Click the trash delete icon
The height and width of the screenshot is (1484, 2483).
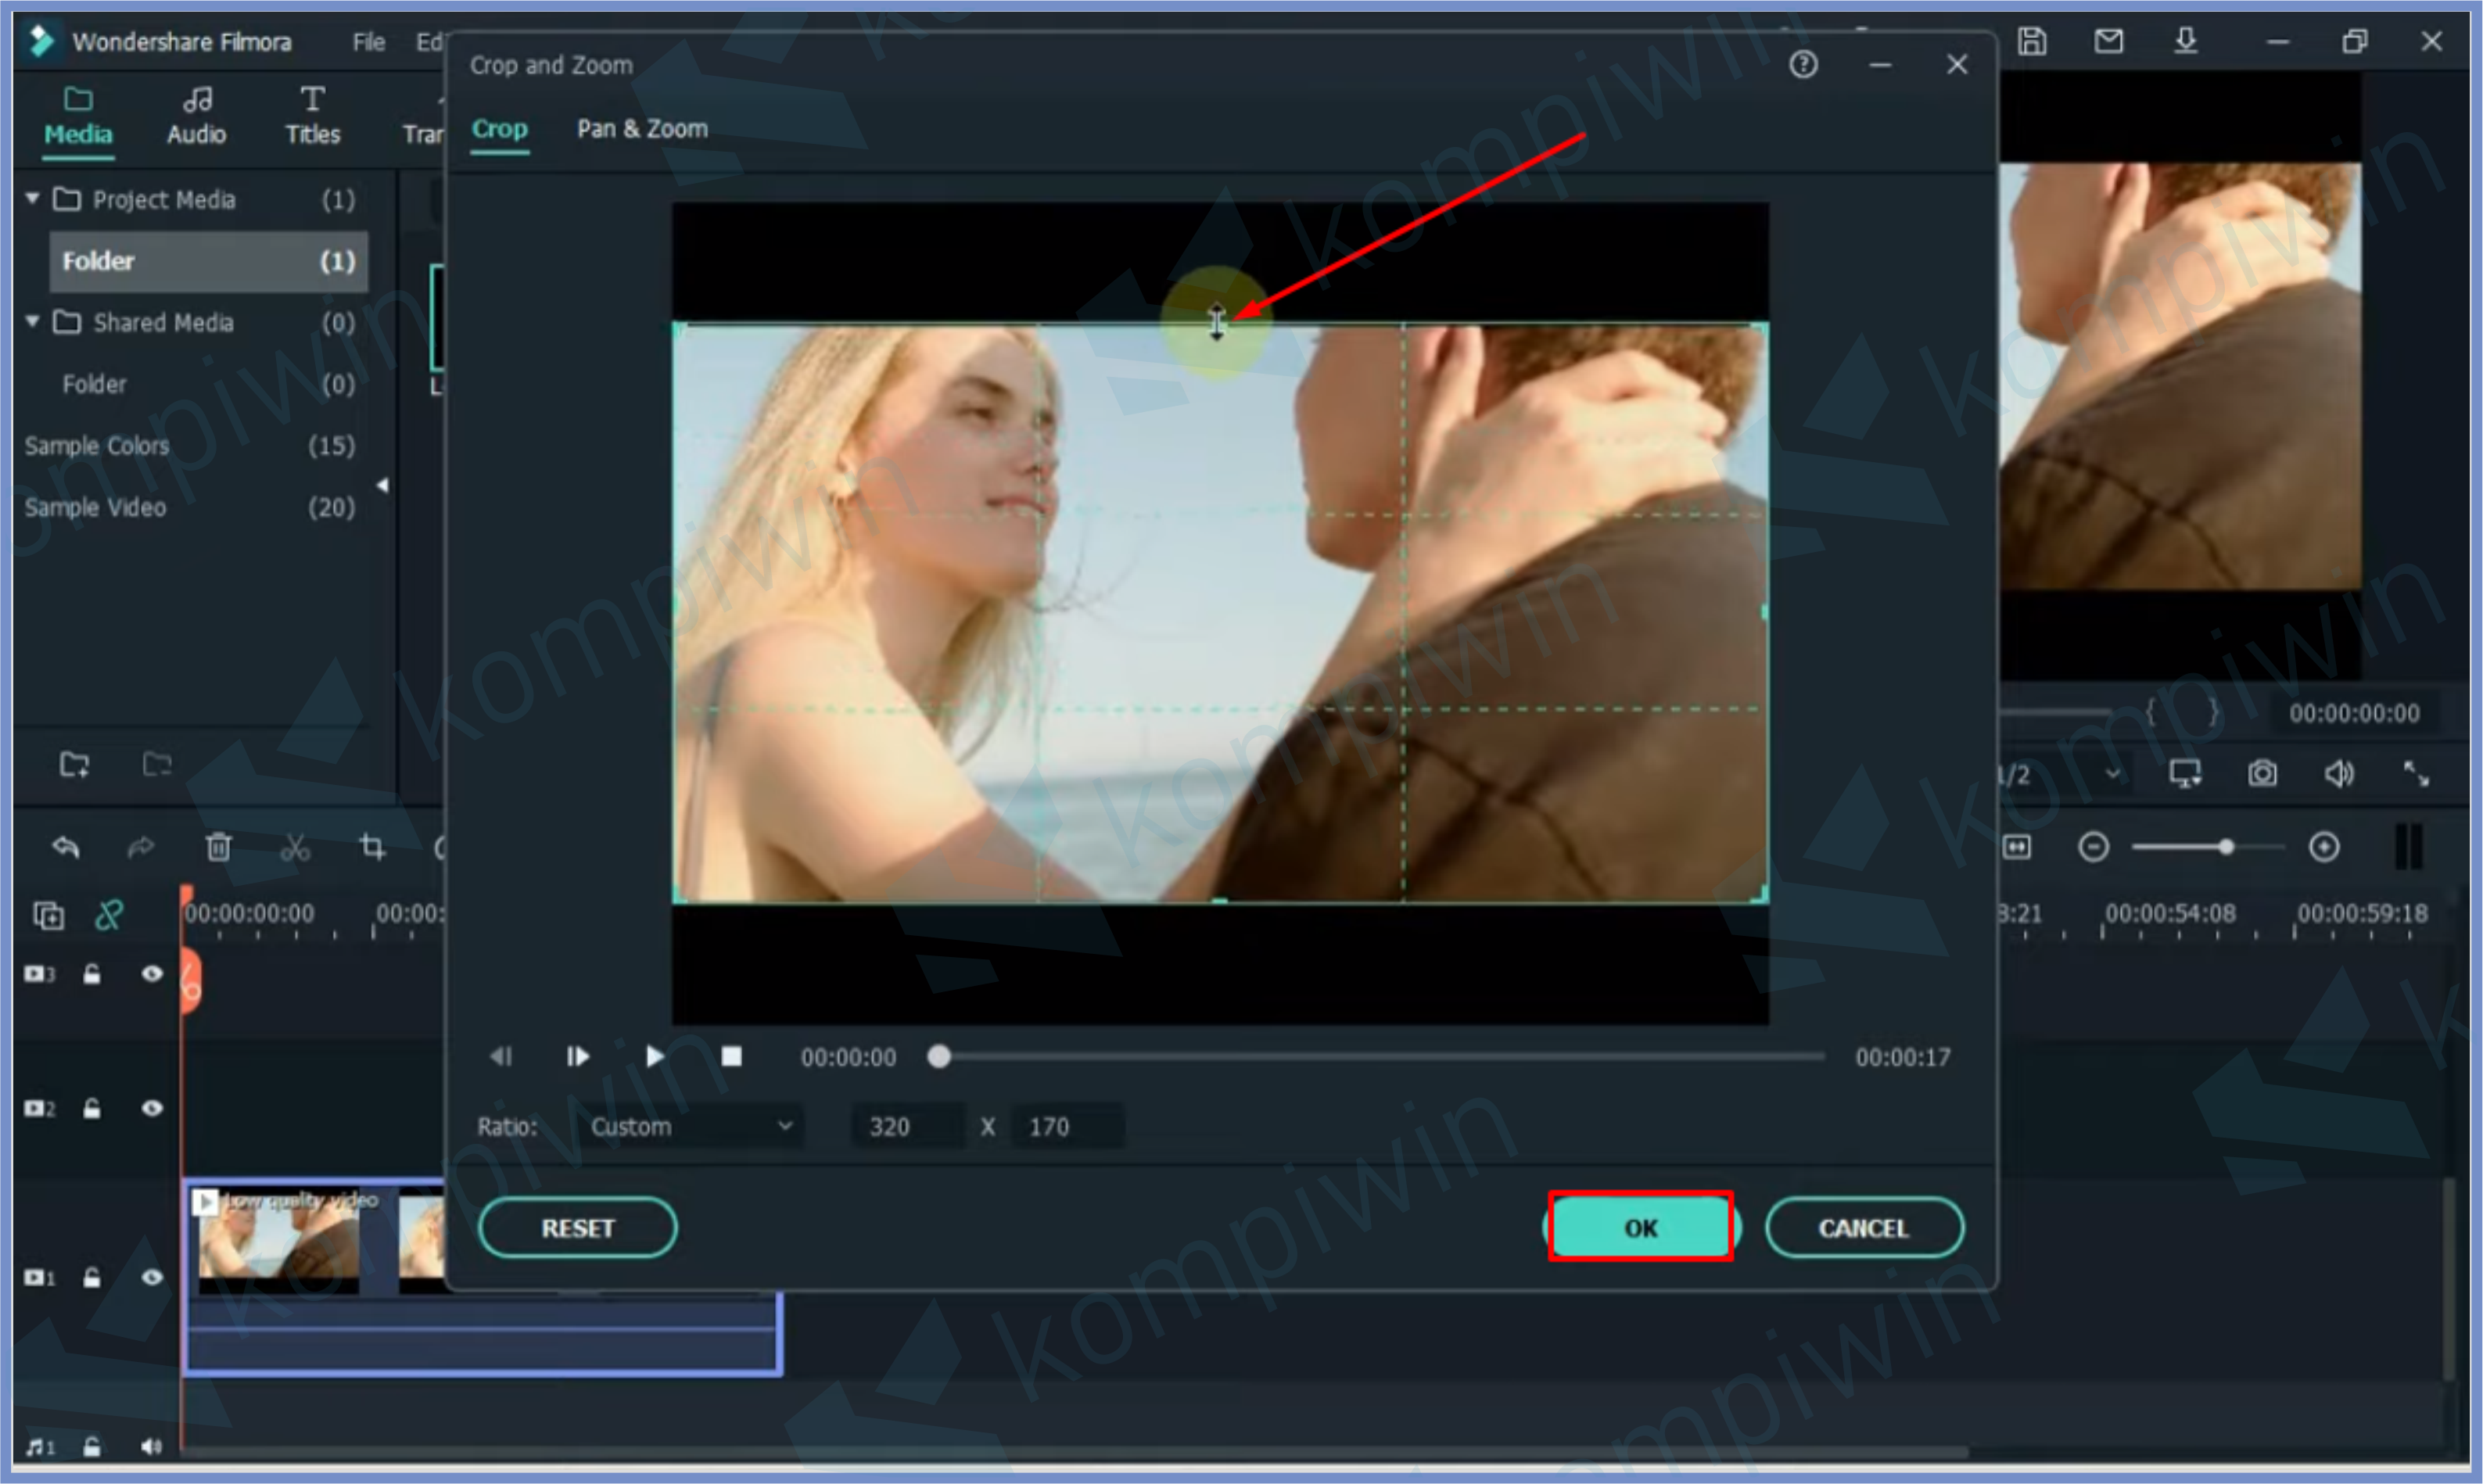218,848
